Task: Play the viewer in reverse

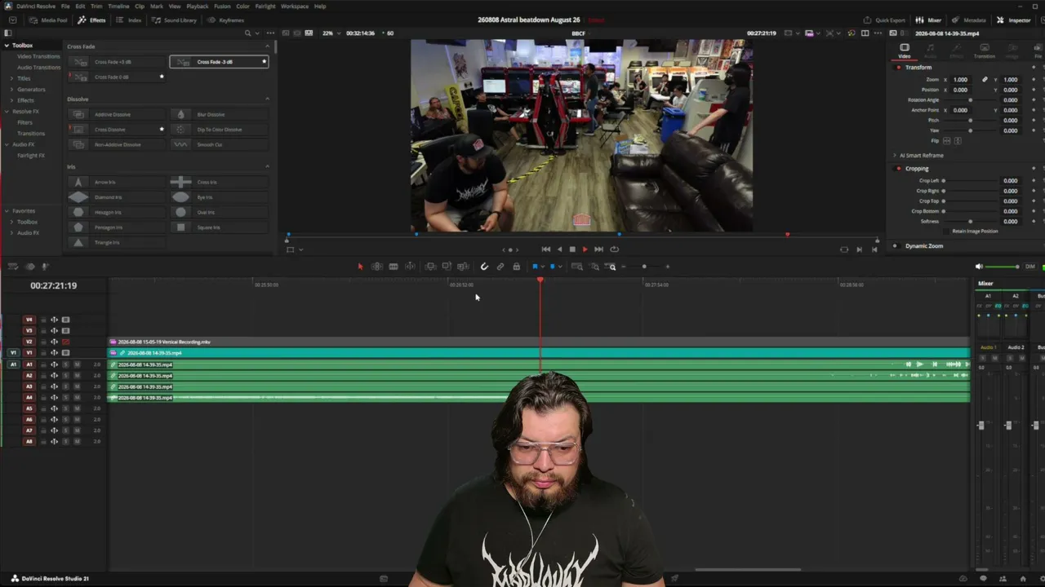Action: [x=559, y=249]
